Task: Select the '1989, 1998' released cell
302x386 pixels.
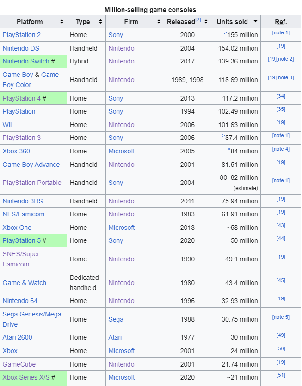Action: (187, 80)
